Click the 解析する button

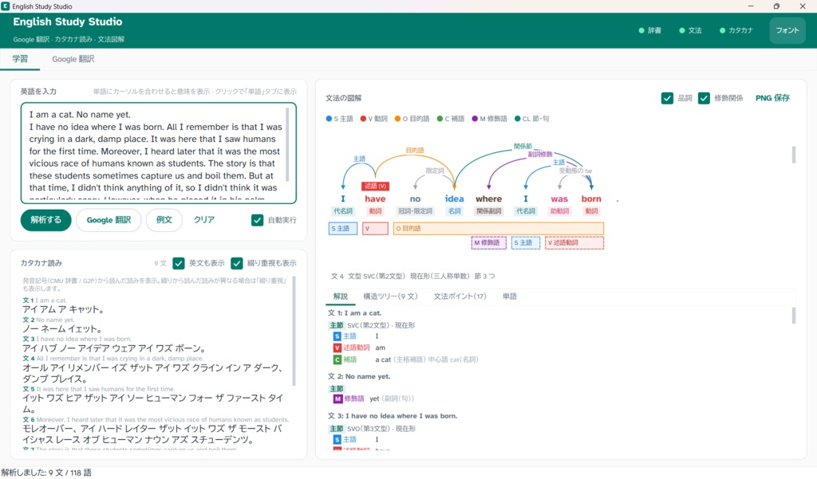click(45, 220)
